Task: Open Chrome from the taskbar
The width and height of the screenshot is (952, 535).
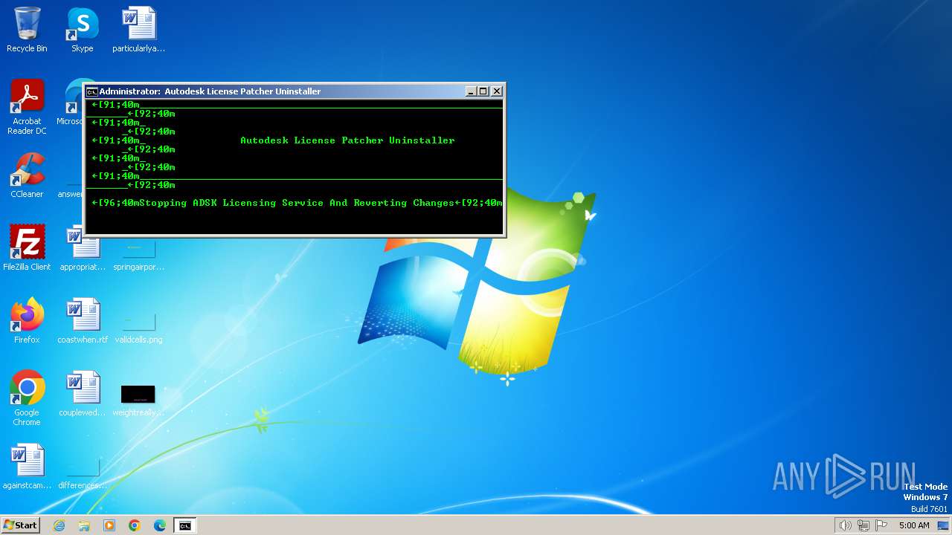Action: pyautogui.click(x=135, y=525)
